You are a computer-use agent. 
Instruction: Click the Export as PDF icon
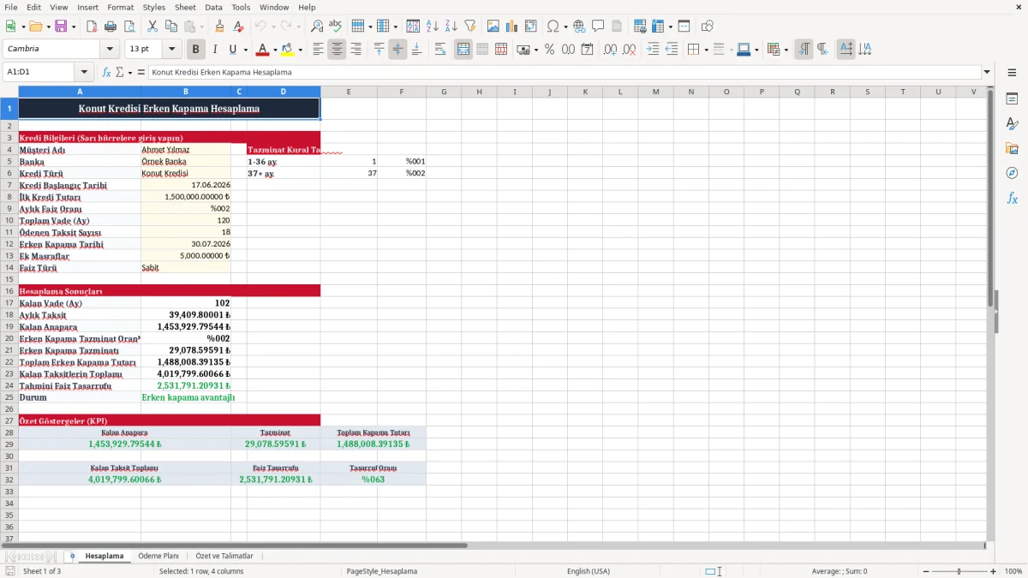91,27
